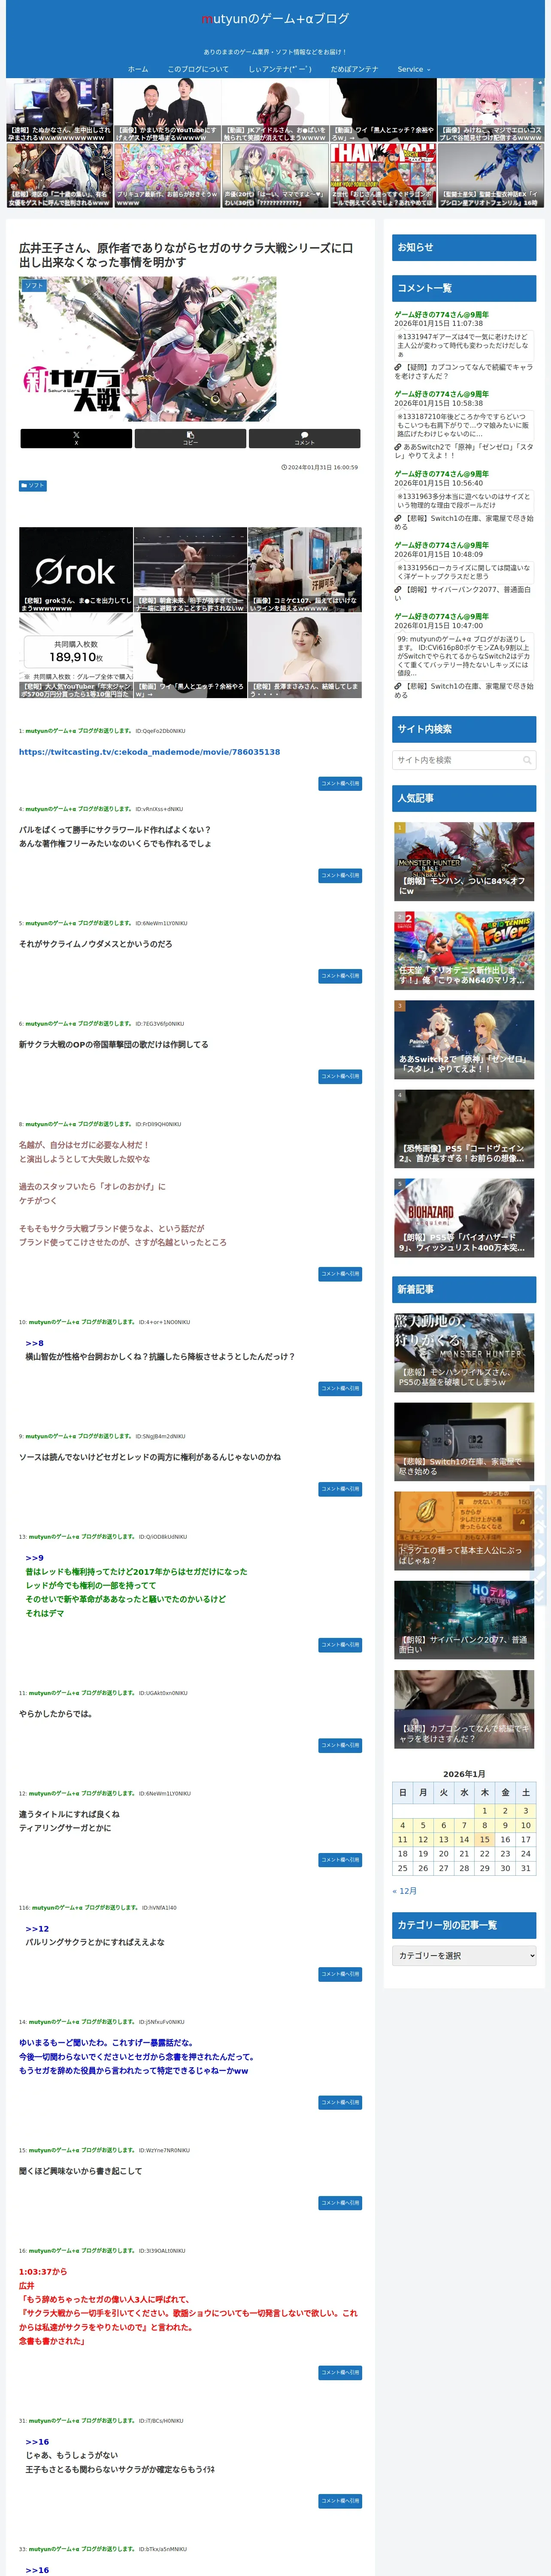Open the grokさん thumbnail article

76,570
